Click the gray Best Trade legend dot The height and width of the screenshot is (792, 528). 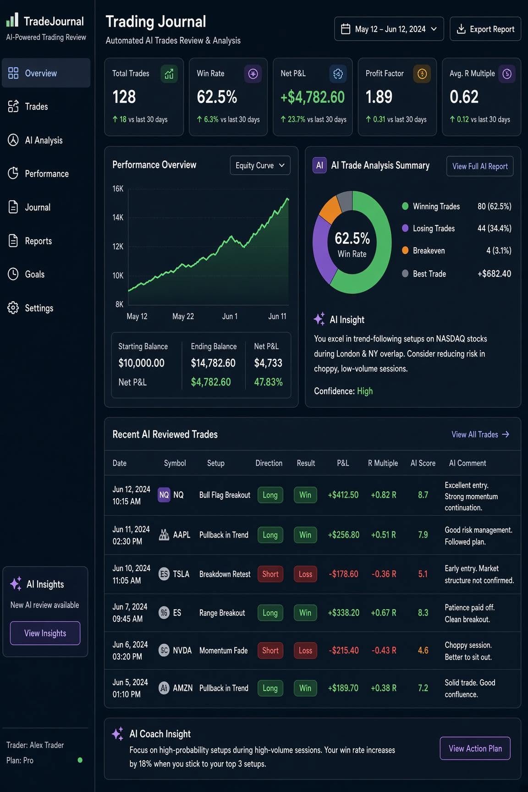point(405,274)
